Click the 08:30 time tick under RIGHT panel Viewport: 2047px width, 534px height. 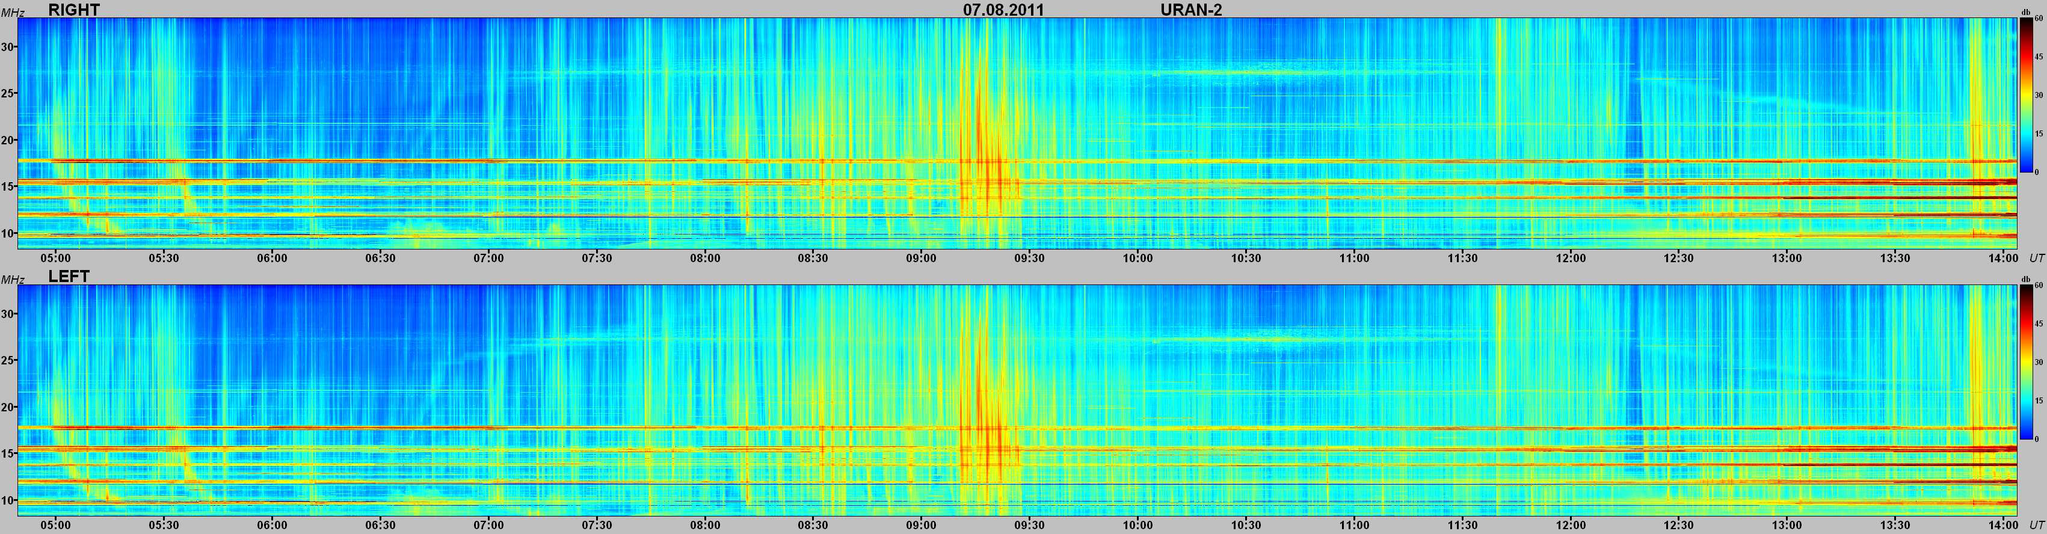click(813, 258)
